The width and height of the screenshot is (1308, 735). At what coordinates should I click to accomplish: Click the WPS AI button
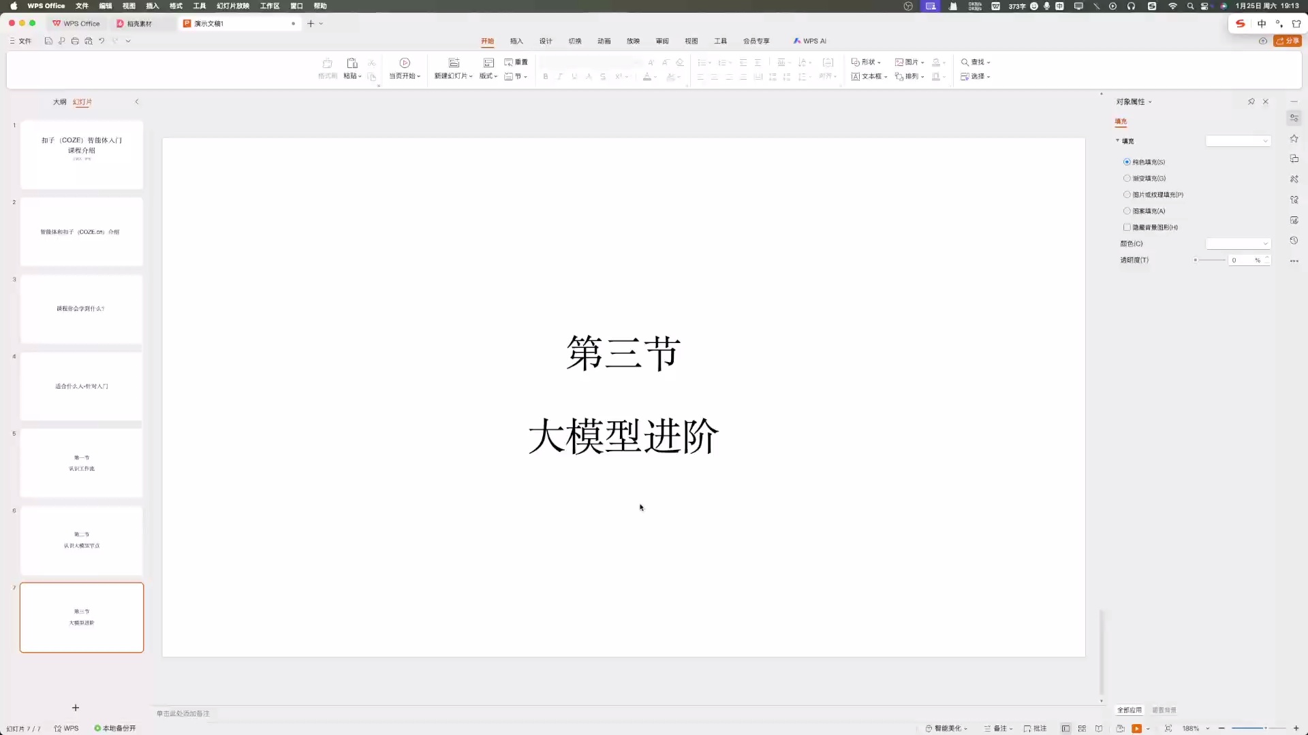809,41
